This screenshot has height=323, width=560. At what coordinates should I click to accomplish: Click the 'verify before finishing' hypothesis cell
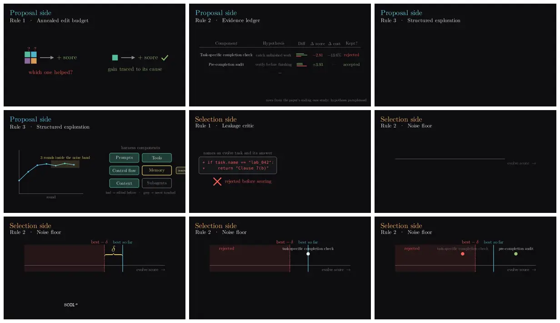(274, 65)
